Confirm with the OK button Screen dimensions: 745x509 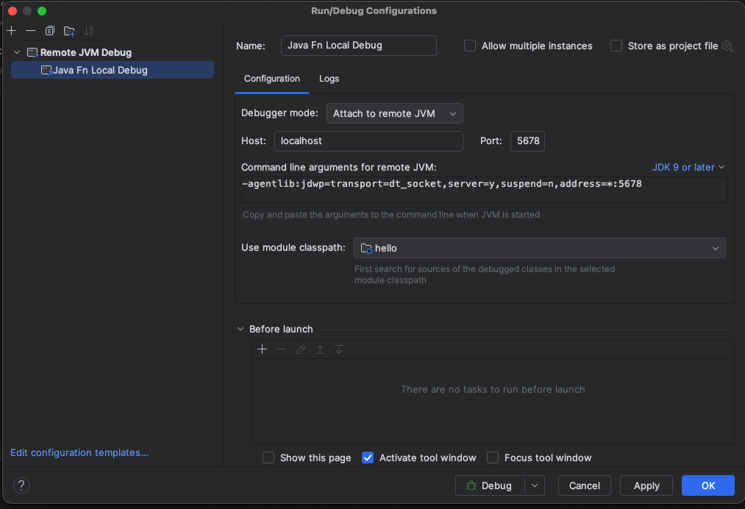pos(708,485)
